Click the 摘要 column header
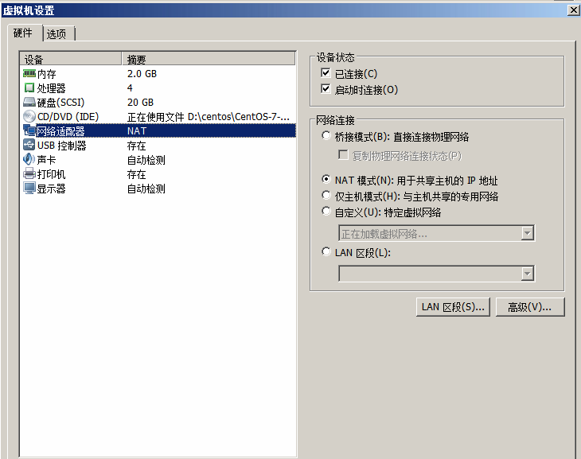 coord(209,59)
